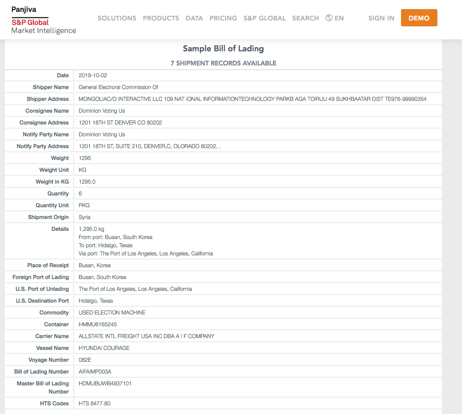Viewport: 462px width, 414px height.
Task: Click the Weight value 1295
Action: pyautogui.click(x=85, y=158)
